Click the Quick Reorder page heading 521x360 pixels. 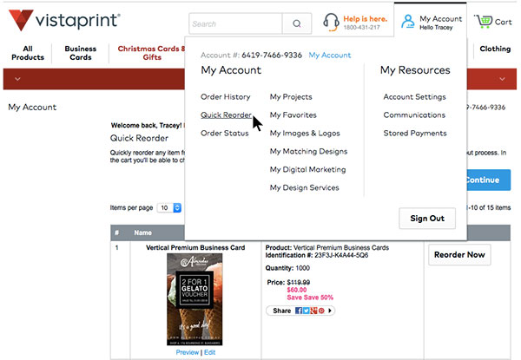(x=139, y=138)
